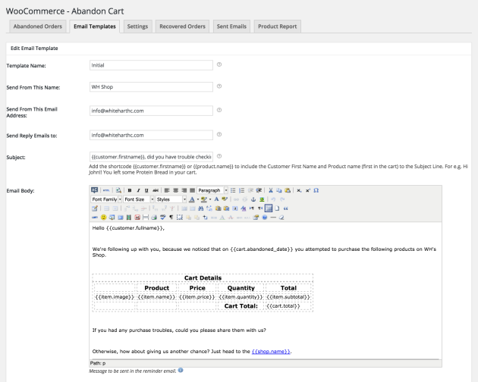This screenshot has height=382, width=478.
Task: Apply the text color A swatch
Action: [192, 199]
